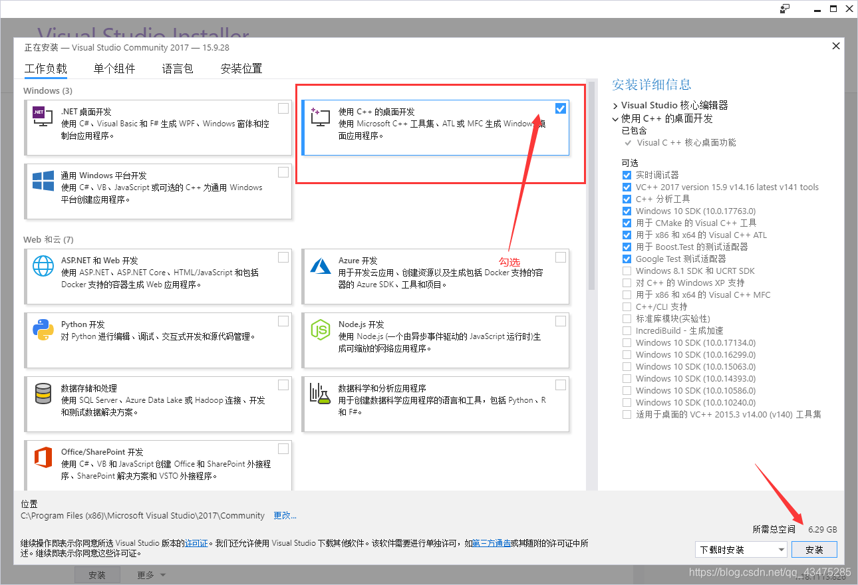Uncheck Visual C++ ATL for x86 and x64
Screen dimensions: 858x585
pyautogui.click(x=627, y=235)
